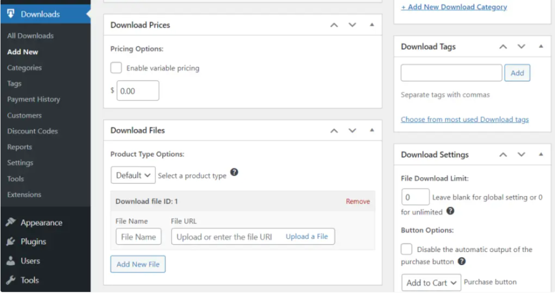Viewport: 555px width, 293px height.
Task: Enable variable pricing checkbox
Action: point(116,68)
